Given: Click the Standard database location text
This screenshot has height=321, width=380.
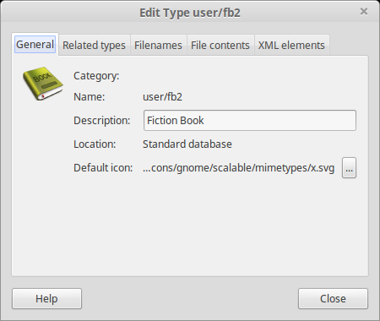Looking at the screenshot, I should point(187,144).
